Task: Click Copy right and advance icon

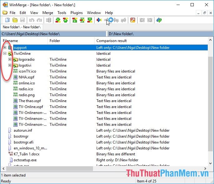Action: pyautogui.click(x=116, y=20)
